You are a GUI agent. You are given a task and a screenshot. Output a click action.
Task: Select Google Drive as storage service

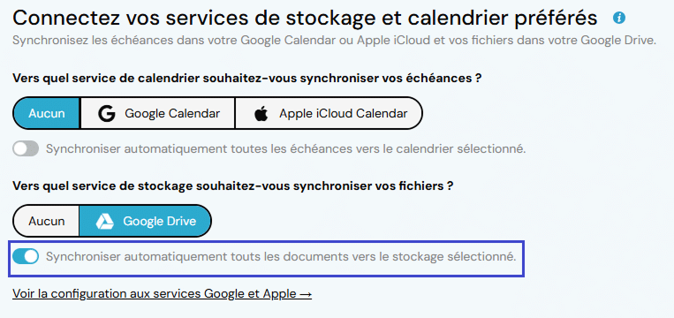146,221
